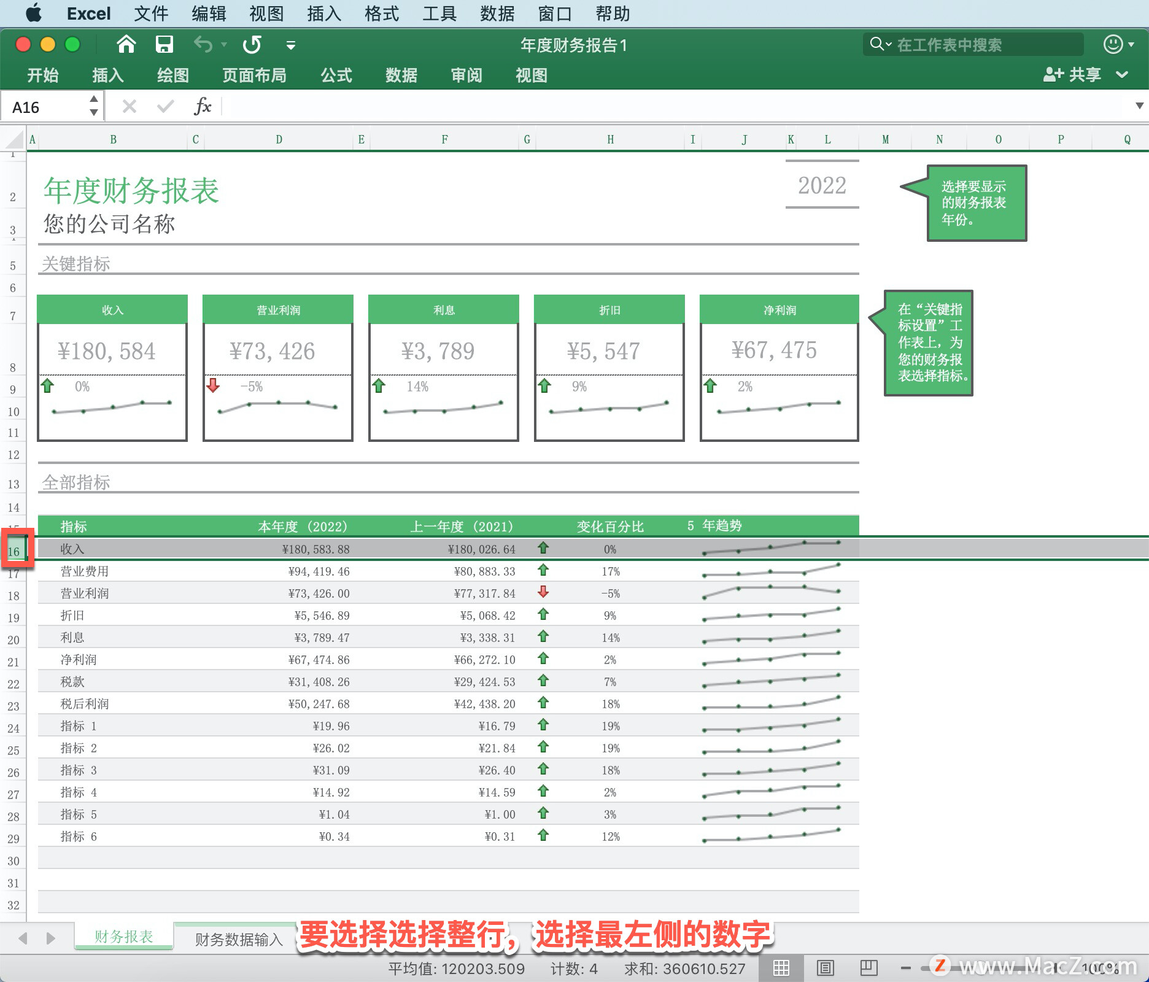
Task: Click the 收入 key metric card header
Action: (112, 310)
